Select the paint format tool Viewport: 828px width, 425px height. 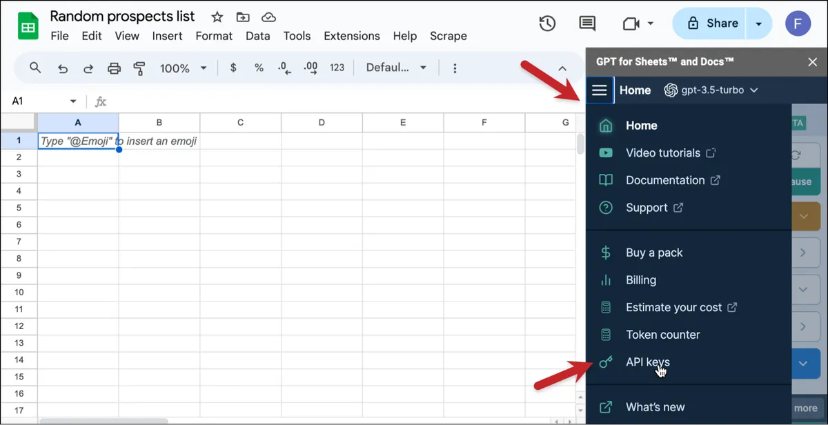pos(139,68)
